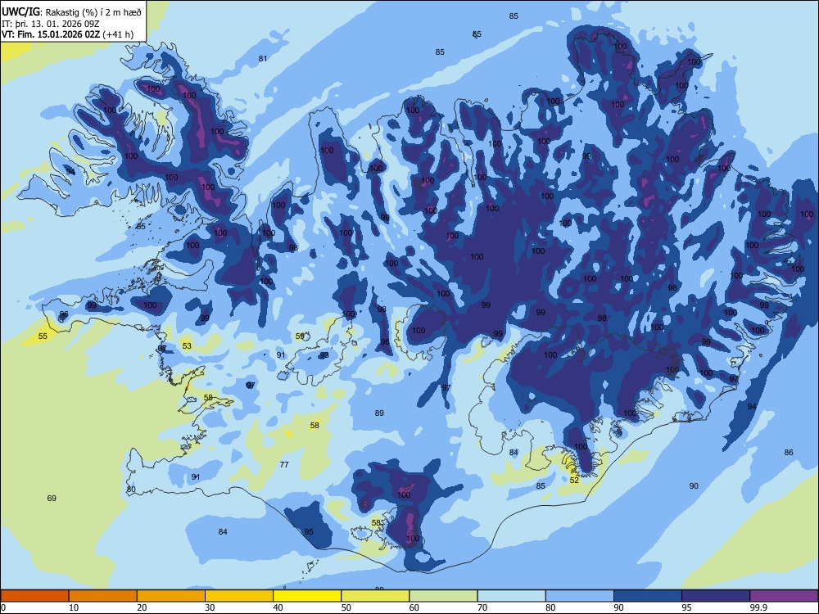Viewport: 819px width, 614px height.
Task: Pick the bright yellow 40–50 legend swatch
Action: click(x=307, y=596)
